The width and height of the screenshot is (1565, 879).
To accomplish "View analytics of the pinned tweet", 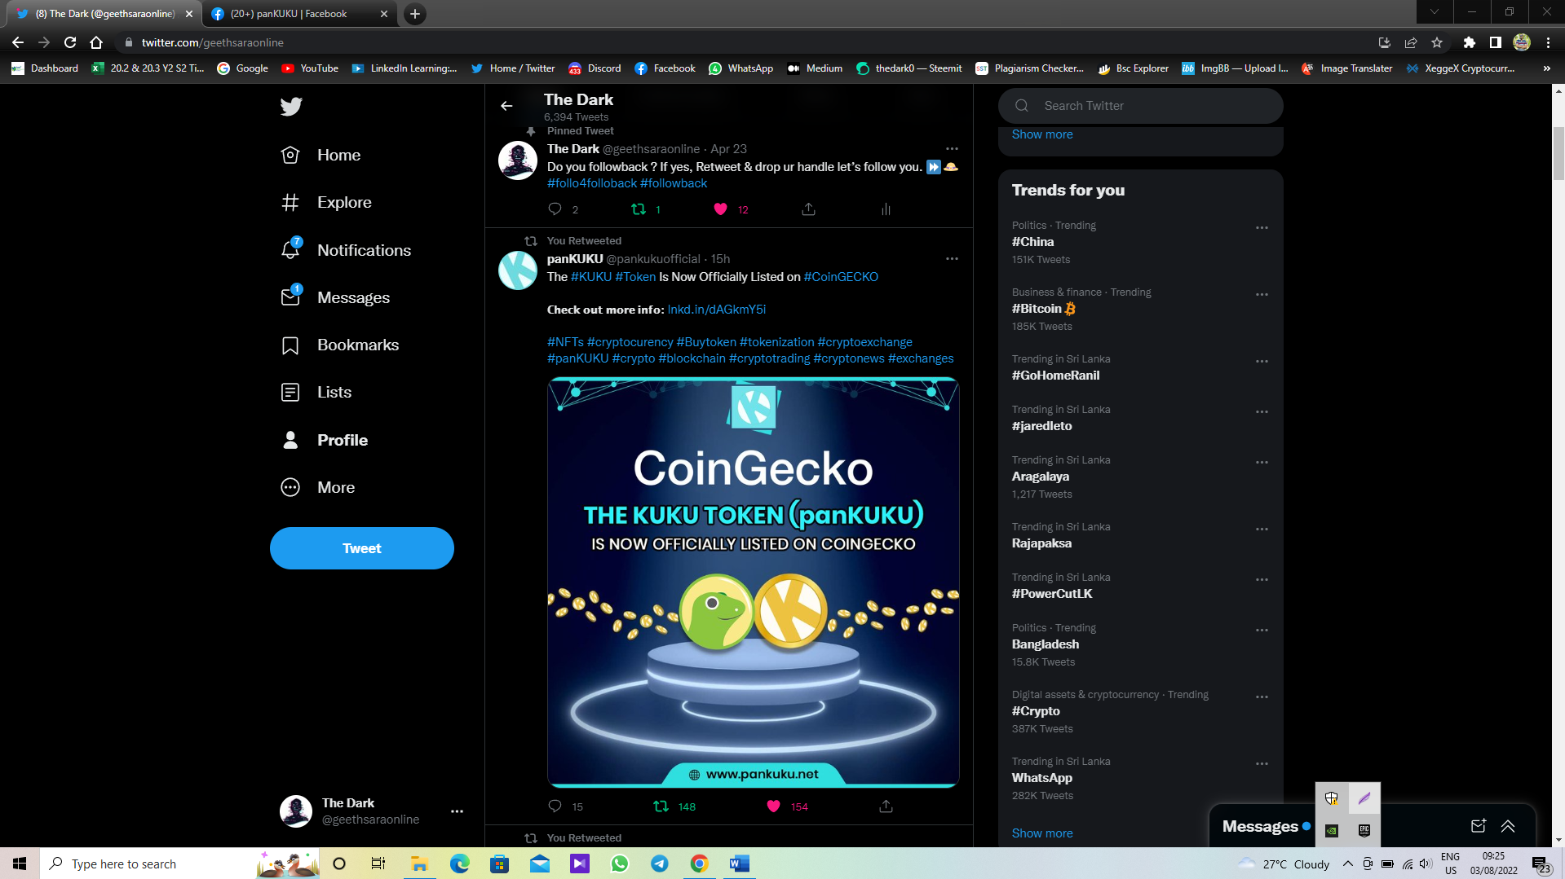I will (886, 209).
